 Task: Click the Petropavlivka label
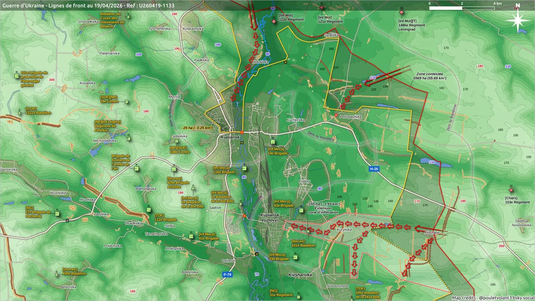tap(351, 117)
